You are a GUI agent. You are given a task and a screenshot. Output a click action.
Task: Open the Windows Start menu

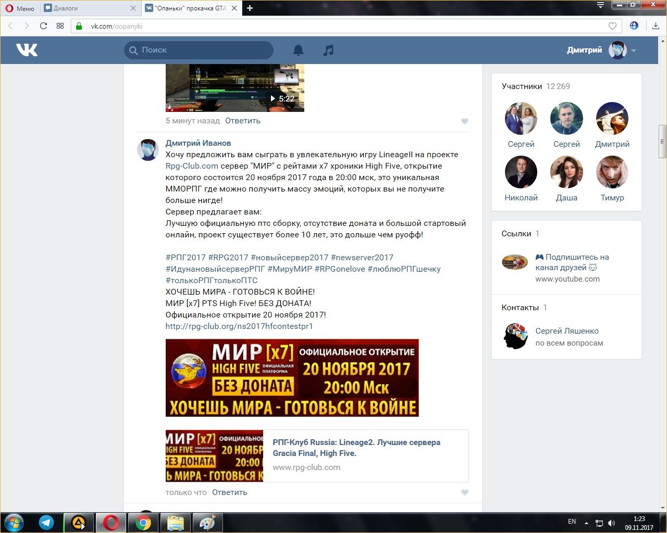pos(14,522)
